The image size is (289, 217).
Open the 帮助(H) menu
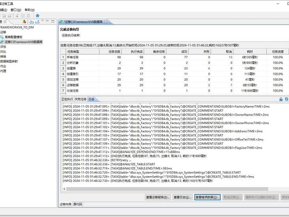click(30, 10)
